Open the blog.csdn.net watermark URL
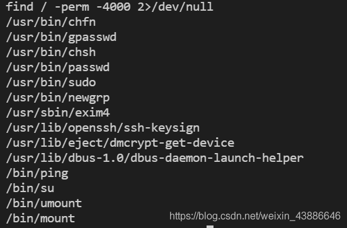Viewport: 347px width, 228px height. coord(255,216)
